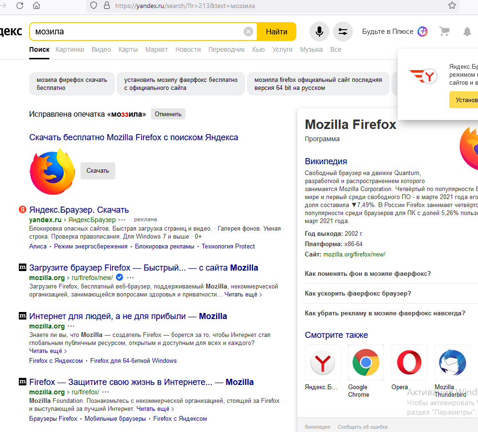Click Читать ещё under Загрузите Firefox snippet

(x=243, y=295)
